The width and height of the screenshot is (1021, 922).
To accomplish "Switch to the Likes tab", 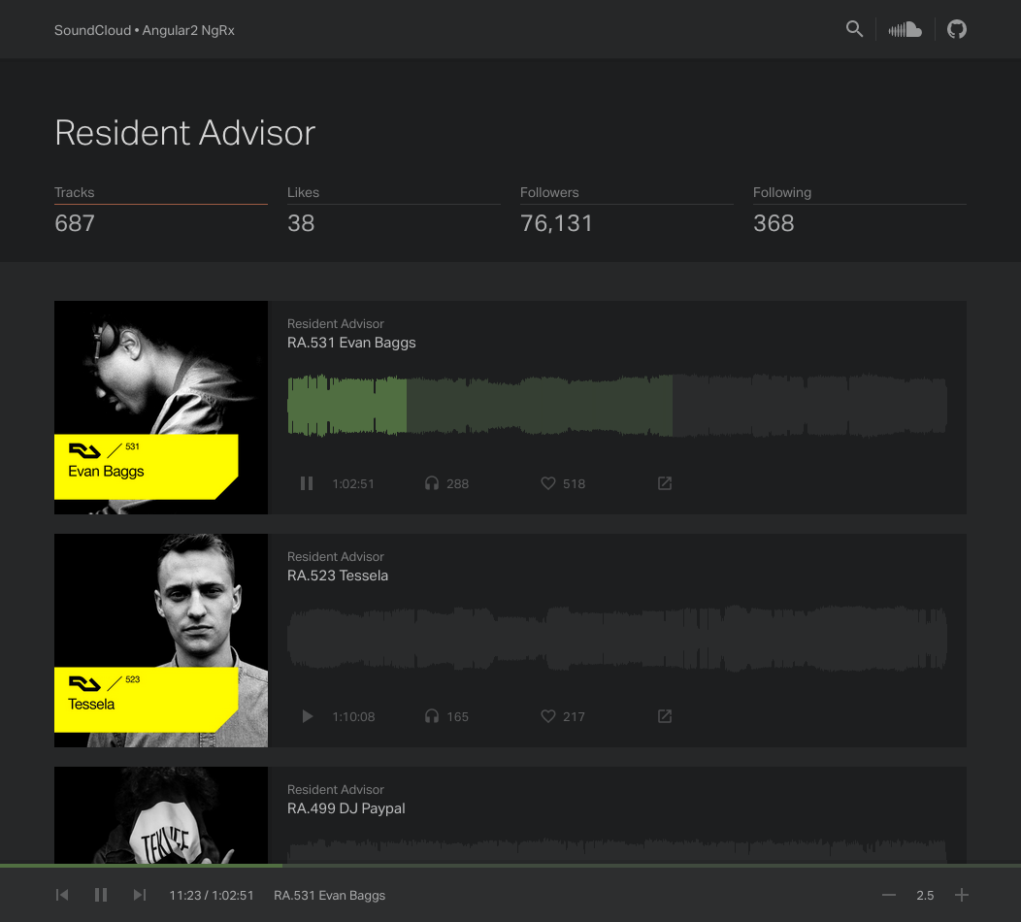I will (x=393, y=209).
